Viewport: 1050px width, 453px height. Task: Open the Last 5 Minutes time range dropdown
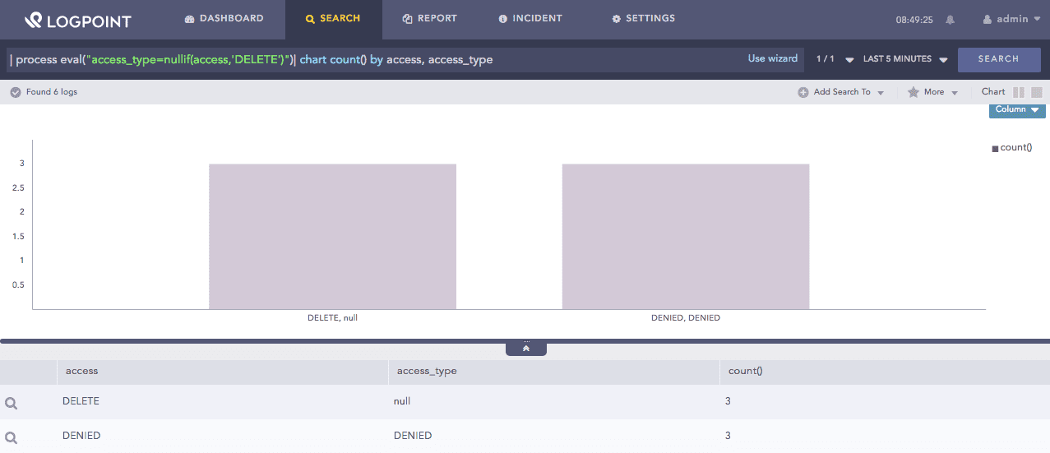pyautogui.click(x=905, y=59)
